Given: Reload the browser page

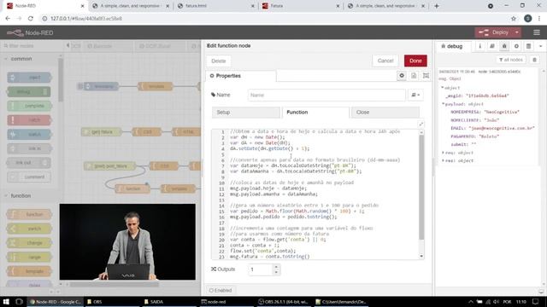Looking at the screenshot, I should (31, 19).
